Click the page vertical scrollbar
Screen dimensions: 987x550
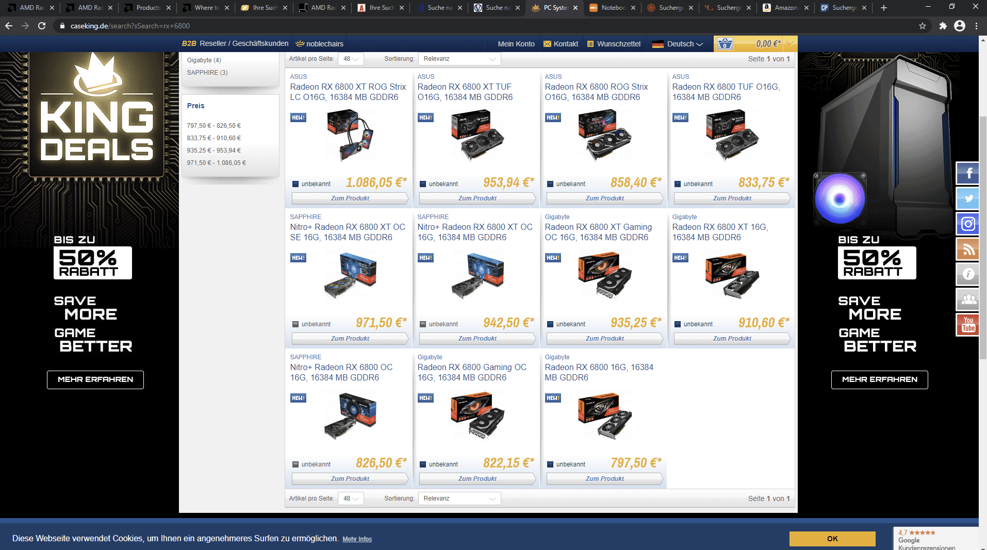(983, 237)
